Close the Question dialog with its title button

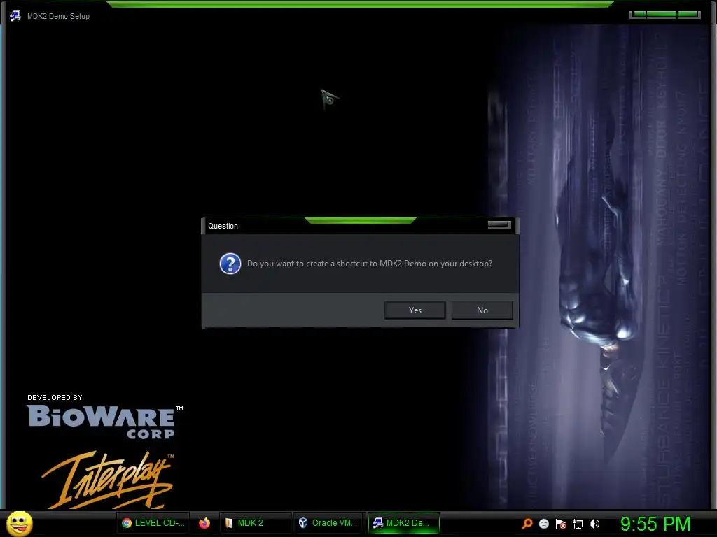[x=499, y=224]
